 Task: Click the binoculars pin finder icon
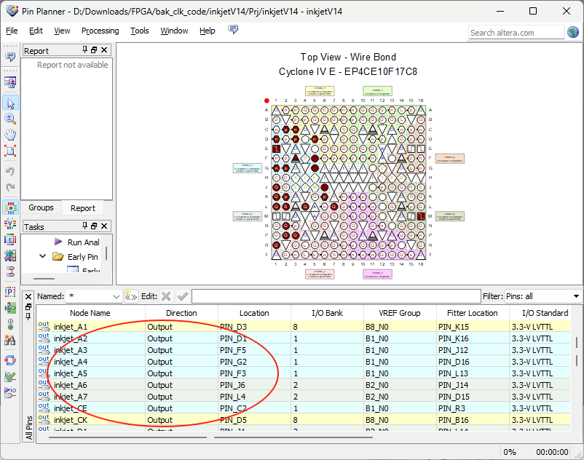pos(10,339)
